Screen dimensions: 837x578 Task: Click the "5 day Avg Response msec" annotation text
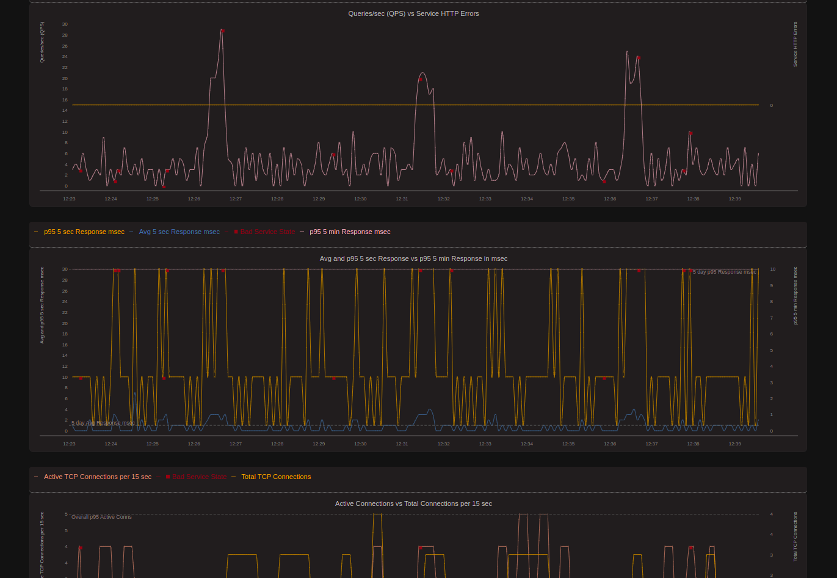point(103,422)
